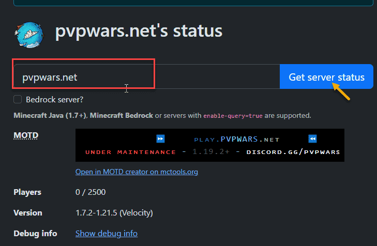This screenshot has height=246, width=377.
Task: Click the enable-query=true code text
Action: [233, 116]
